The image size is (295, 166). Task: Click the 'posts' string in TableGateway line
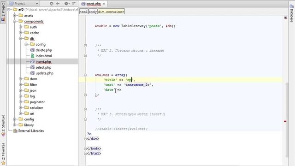[x=154, y=26]
